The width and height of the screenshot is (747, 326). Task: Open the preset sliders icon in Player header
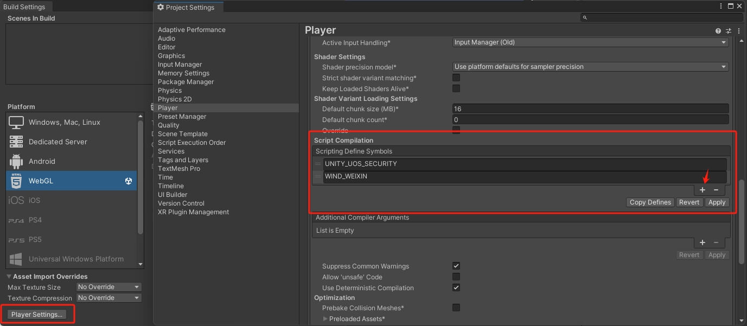[729, 31]
